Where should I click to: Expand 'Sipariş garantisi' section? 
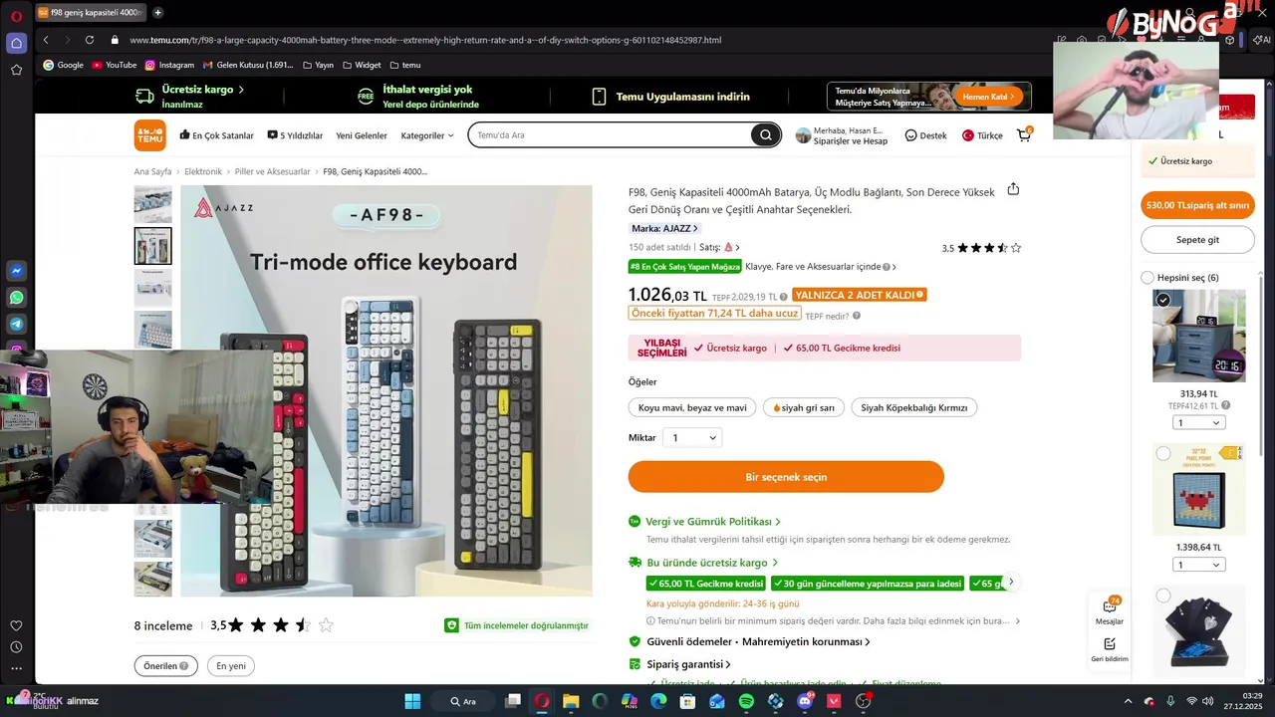pos(688,664)
